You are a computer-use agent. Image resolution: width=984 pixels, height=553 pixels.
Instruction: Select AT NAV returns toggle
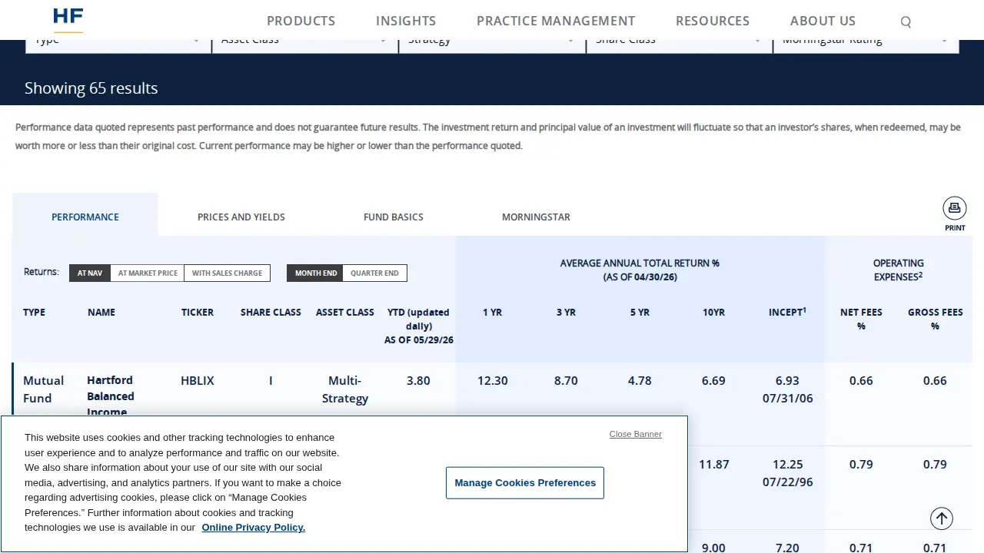click(90, 273)
